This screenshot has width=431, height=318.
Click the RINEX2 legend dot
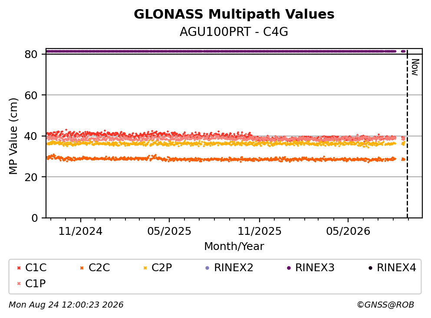tap(207, 268)
